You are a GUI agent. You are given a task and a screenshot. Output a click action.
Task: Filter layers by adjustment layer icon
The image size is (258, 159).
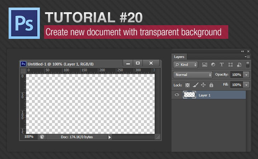tap(213, 65)
